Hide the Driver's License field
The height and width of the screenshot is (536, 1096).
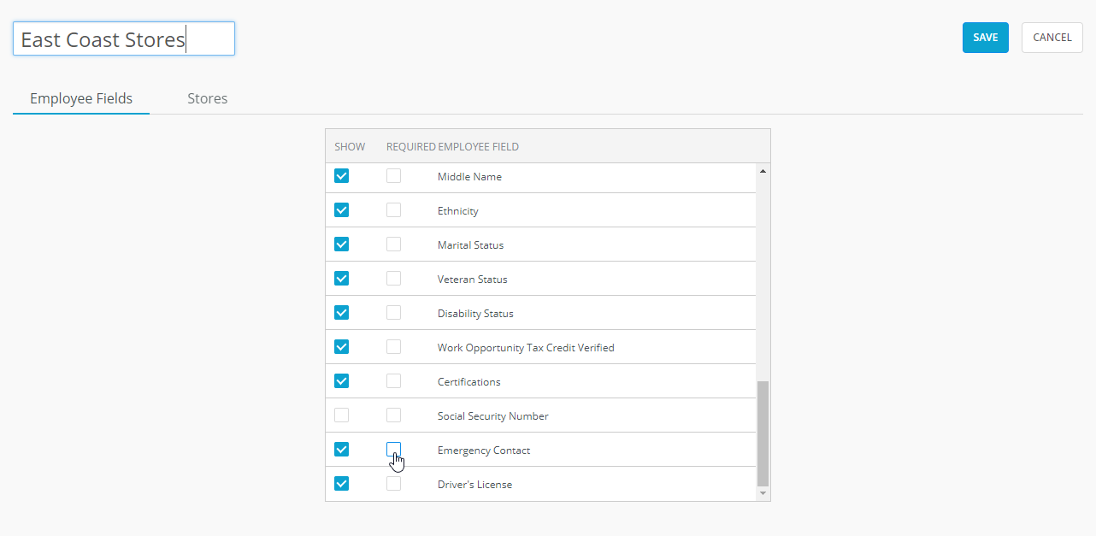point(341,483)
